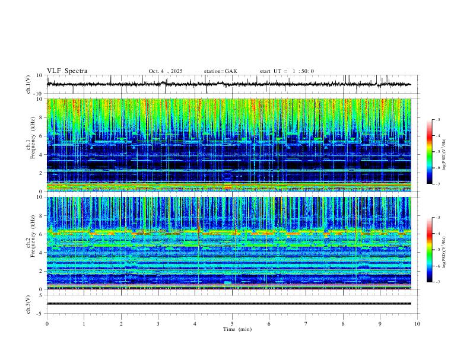This screenshot has width=470, height=363.
Task: Click the 'VLF Spectra' title text
Action: 67,71
